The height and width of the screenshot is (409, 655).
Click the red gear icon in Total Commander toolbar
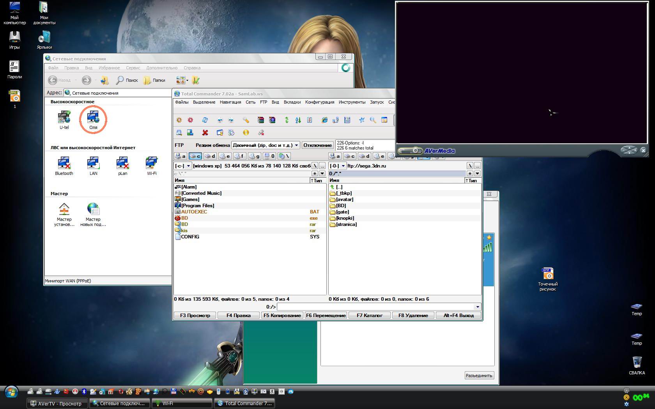point(190,120)
